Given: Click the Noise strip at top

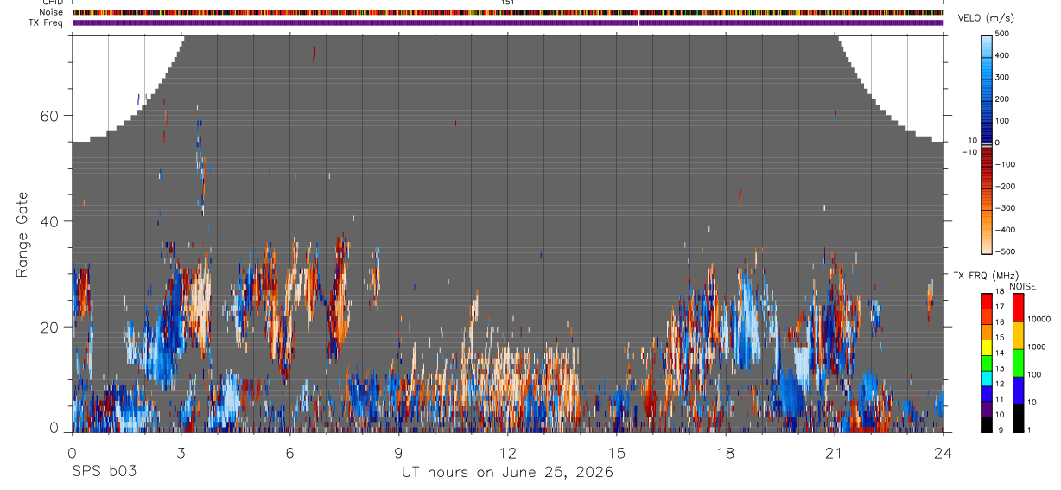Looking at the screenshot, I should pyautogui.click(x=507, y=12).
